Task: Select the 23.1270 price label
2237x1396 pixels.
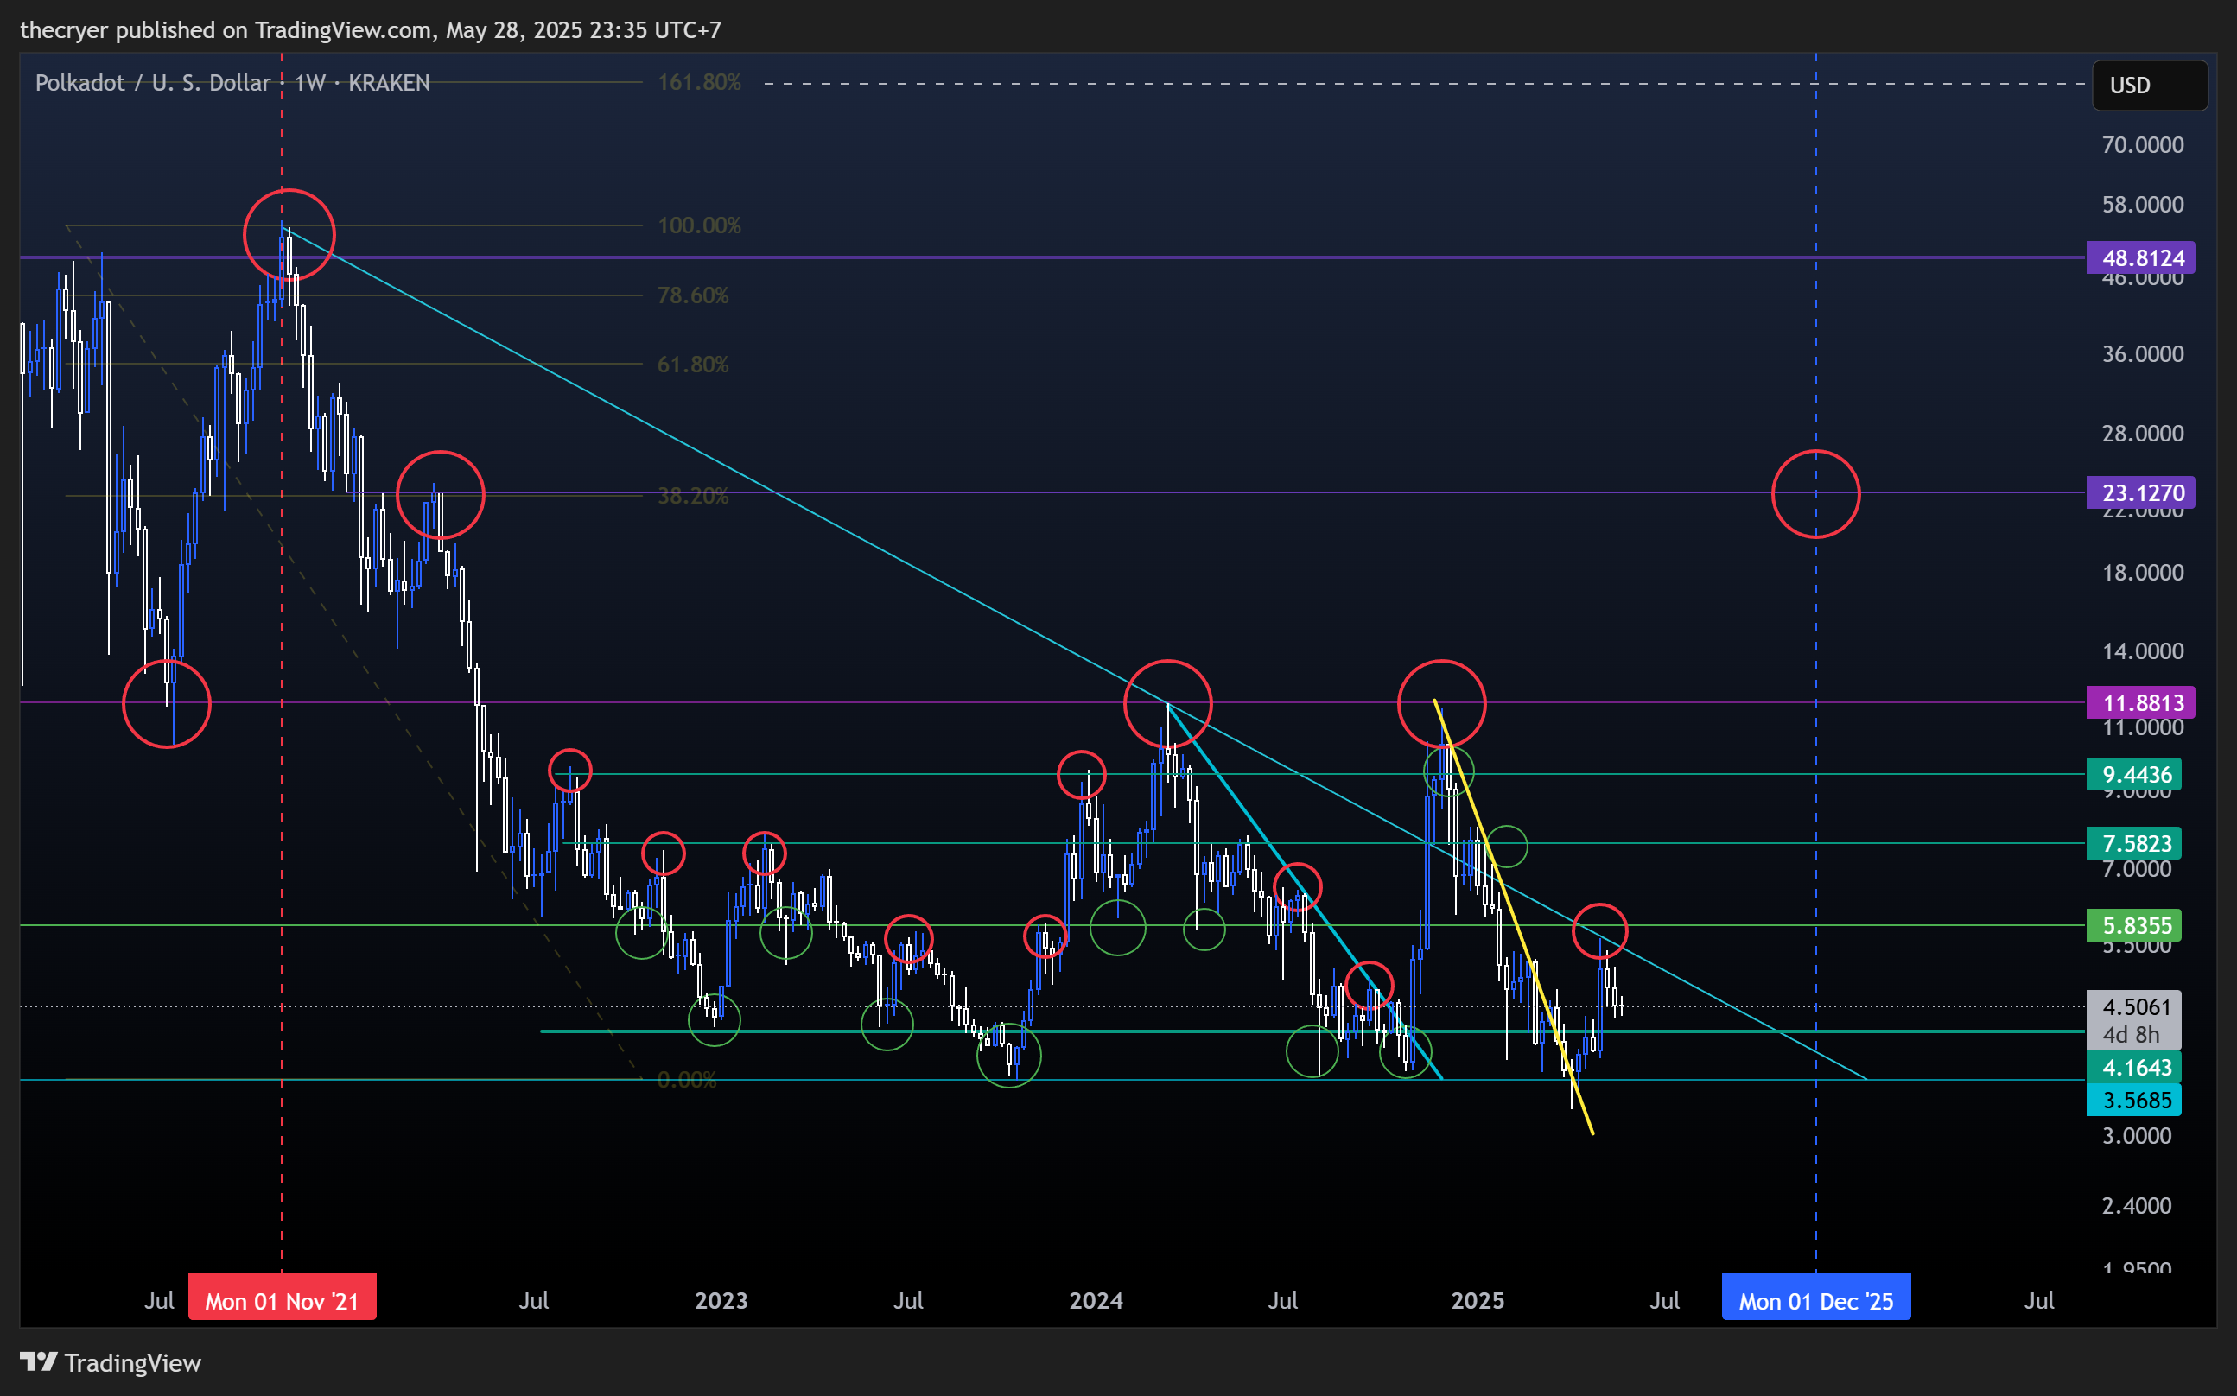Action: [x=2140, y=493]
